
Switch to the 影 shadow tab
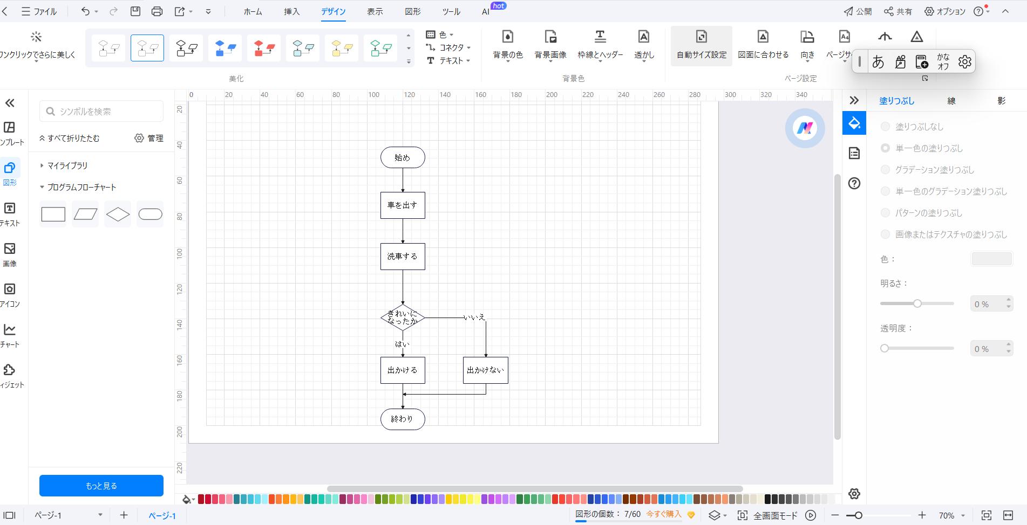tap(1002, 101)
